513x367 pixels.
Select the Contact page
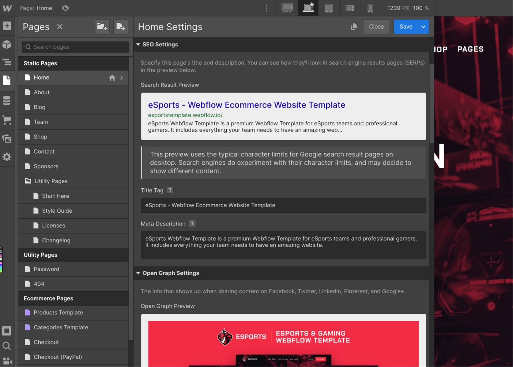[73, 152]
